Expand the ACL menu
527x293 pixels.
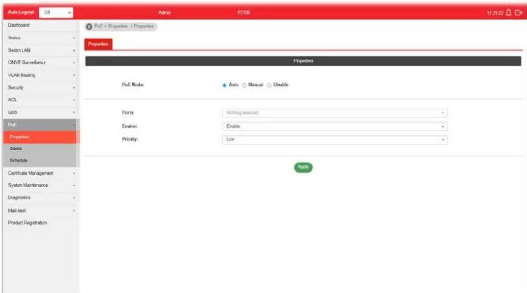(x=42, y=100)
